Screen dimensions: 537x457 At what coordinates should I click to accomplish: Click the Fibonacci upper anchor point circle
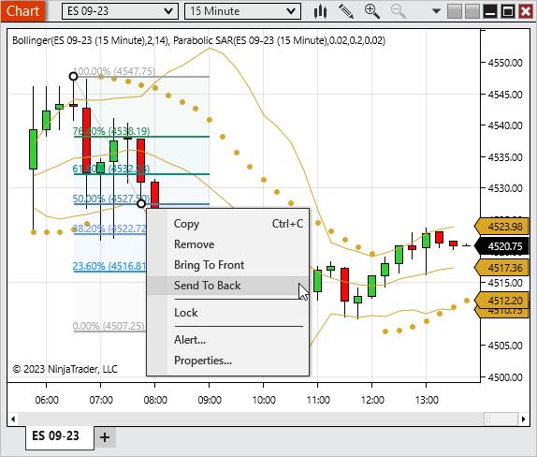coord(73,76)
